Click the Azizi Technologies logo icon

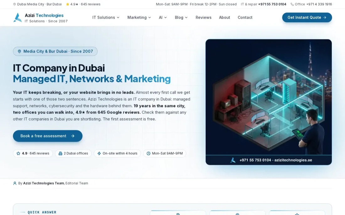(18, 18)
